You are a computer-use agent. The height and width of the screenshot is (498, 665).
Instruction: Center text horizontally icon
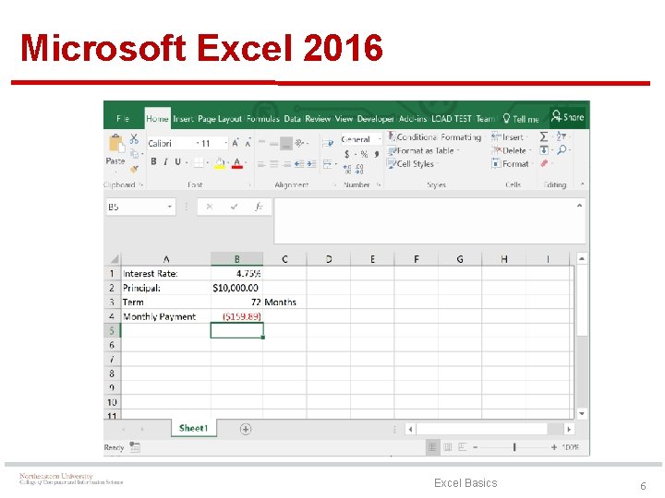(x=274, y=164)
